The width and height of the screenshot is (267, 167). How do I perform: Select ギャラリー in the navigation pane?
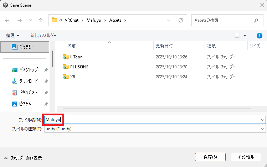point(25,47)
